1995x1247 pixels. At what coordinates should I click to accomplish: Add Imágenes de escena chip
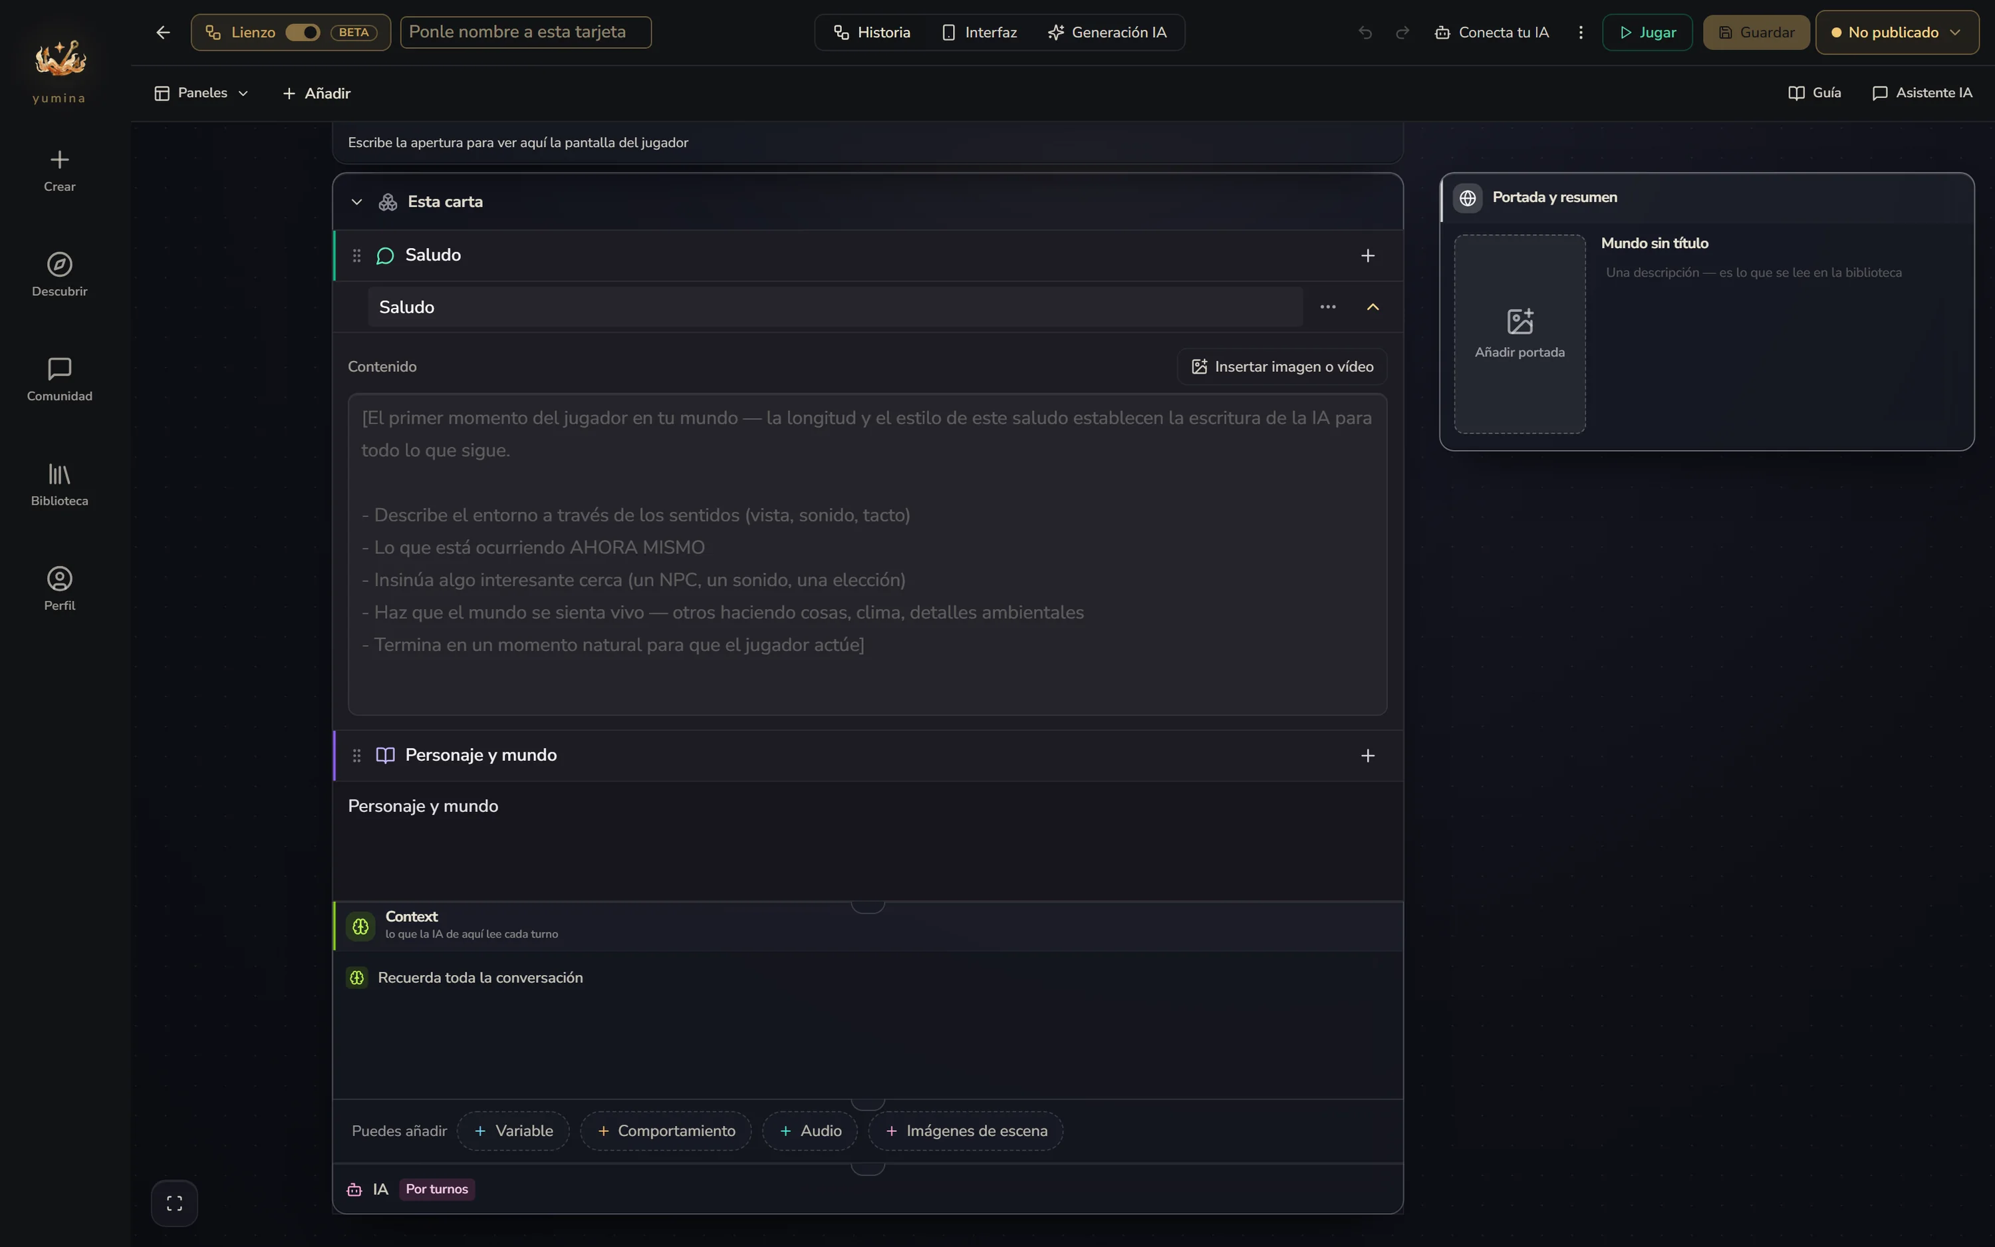[966, 1131]
